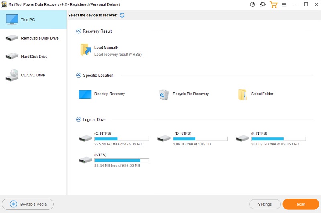Open the Settings button
This screenshot has width=321, height=213.
click(x=265, y=204)
